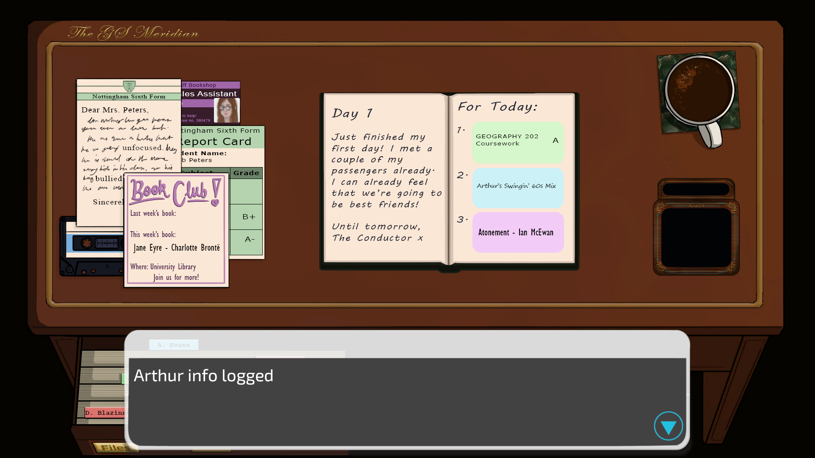This screenshot has width=815, height=458.
Task: Click the Sales Assistant ID badge
Action: pyautogui.click(x=204, y=100)
